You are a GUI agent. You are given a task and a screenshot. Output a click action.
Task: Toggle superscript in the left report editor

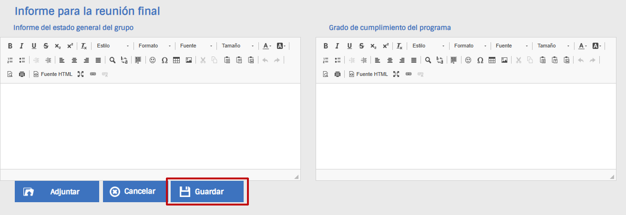pos(70,46)
